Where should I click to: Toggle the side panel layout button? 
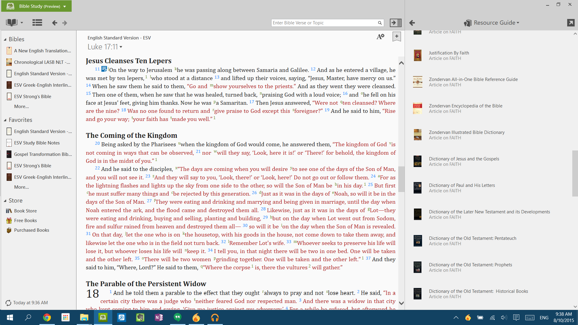tap(396, 23)
